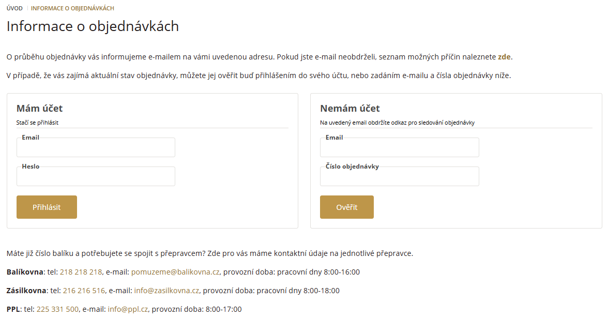Click the "Nemám účet" panel heading

point(349,108)
